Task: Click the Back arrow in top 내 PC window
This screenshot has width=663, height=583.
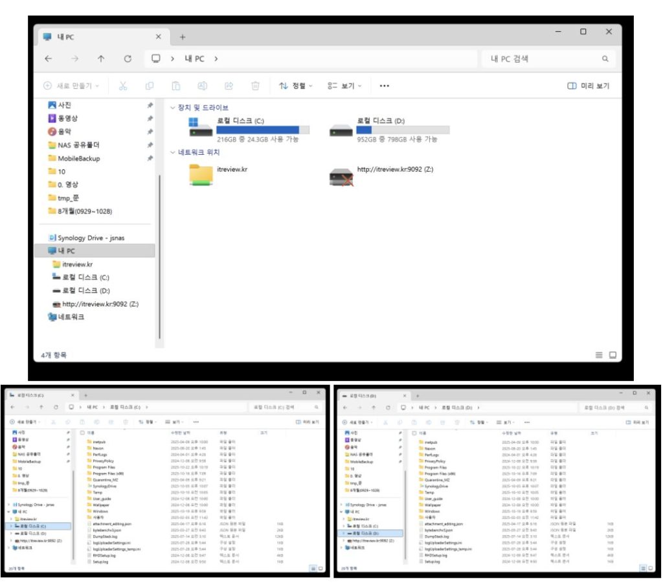Action: [x=49, y=59]
